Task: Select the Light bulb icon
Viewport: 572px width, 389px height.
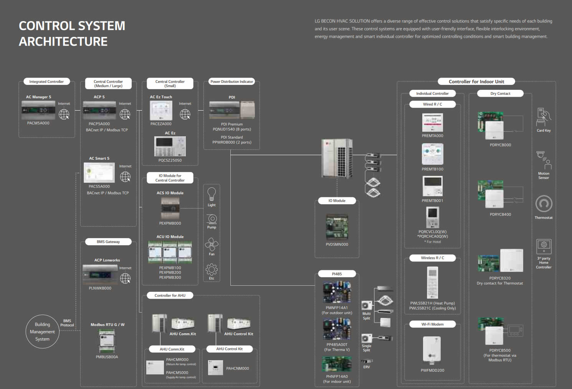Action: [212, 194]
